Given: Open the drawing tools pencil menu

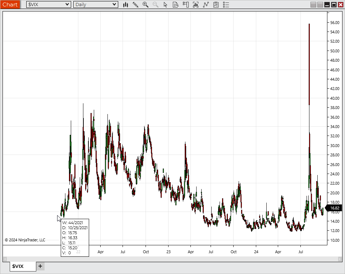Looking at the screenshot, I should coord(135,5).
